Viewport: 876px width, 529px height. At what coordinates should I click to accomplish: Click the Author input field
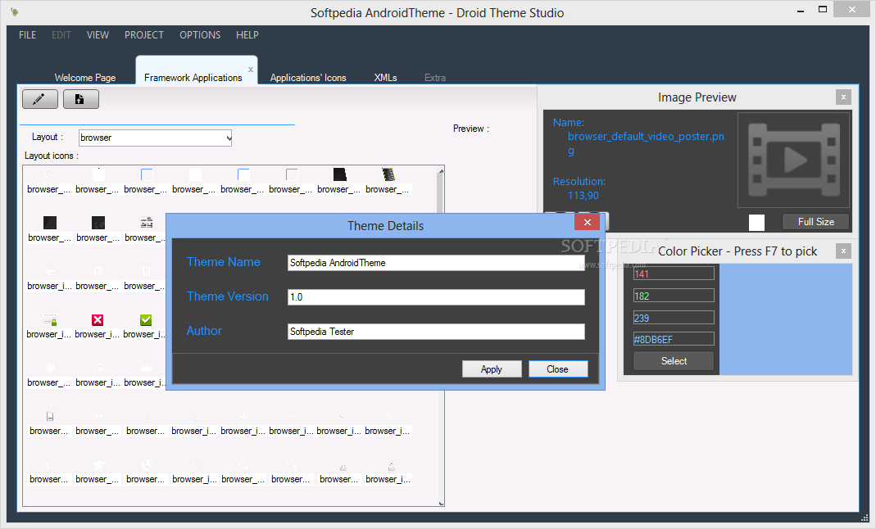(436, 332)
